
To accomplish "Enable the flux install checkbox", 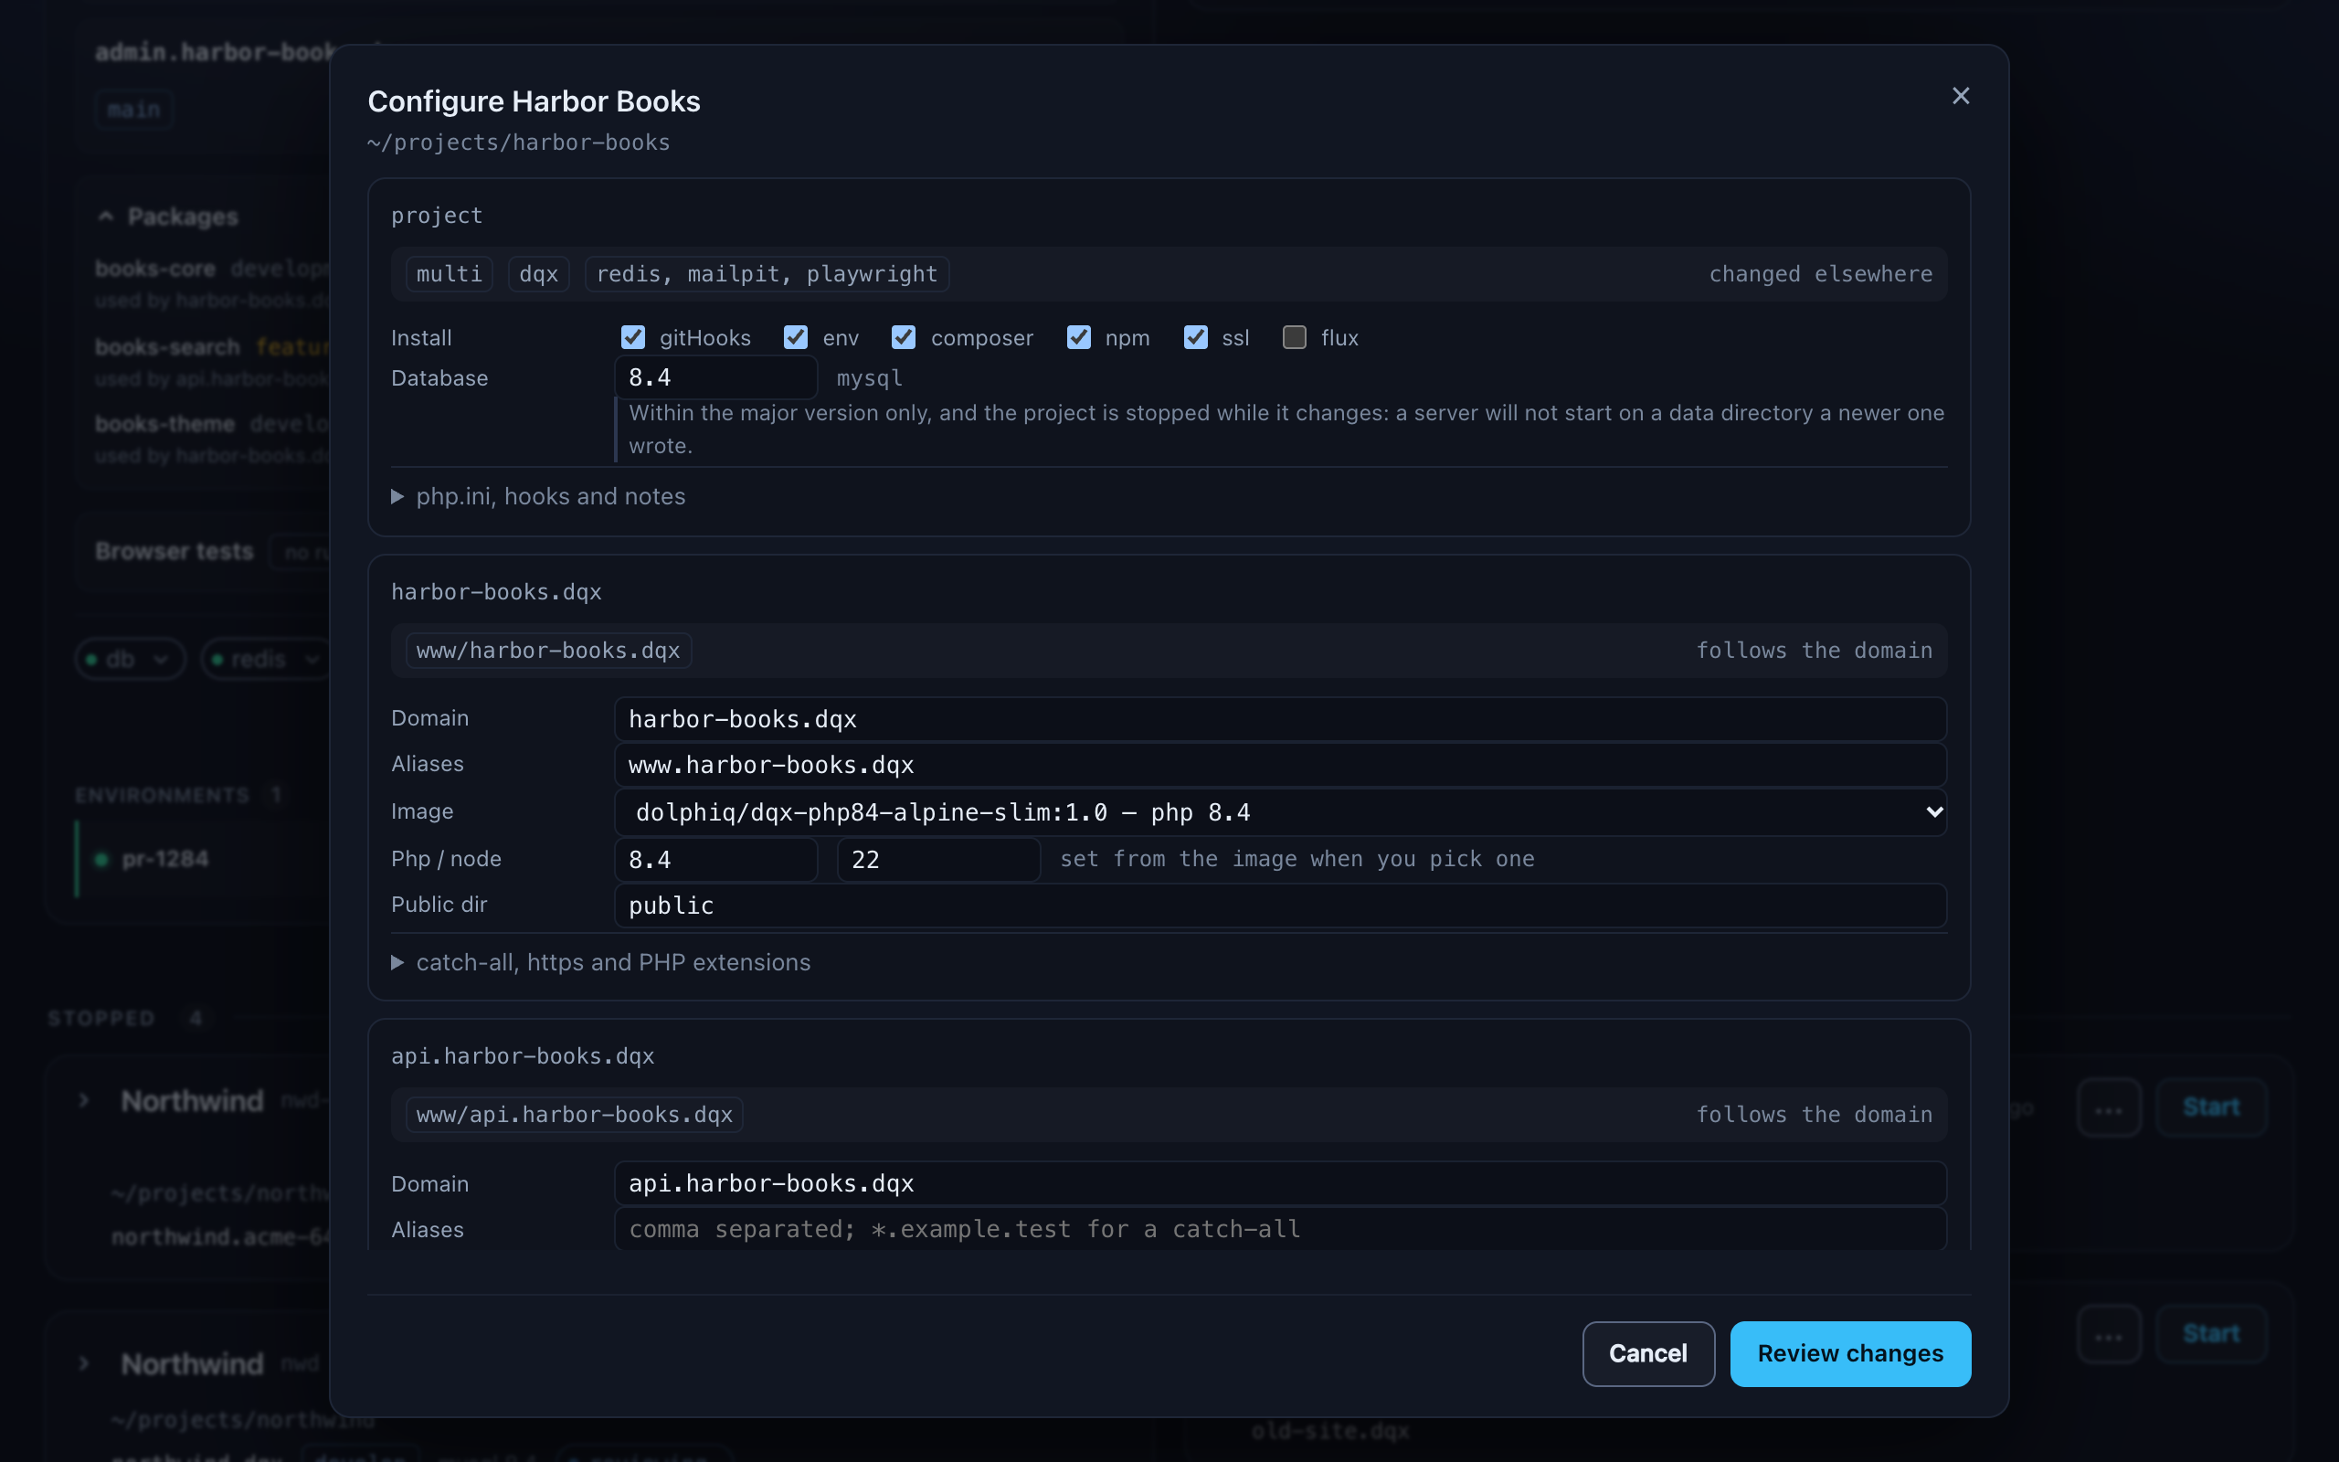I will click(x=1294, y=336).
